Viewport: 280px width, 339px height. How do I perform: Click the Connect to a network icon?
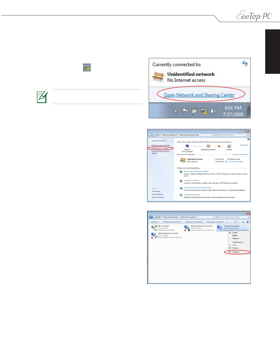181,181
